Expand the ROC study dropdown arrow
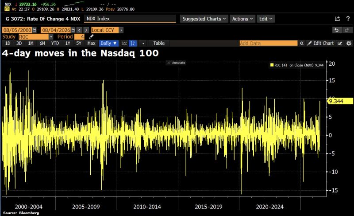The image size is (354, 216). pos(51,37)
